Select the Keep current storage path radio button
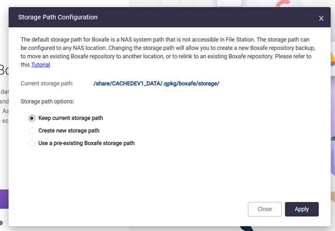This screenshot has width=335, height=231. tap(32, 118)
